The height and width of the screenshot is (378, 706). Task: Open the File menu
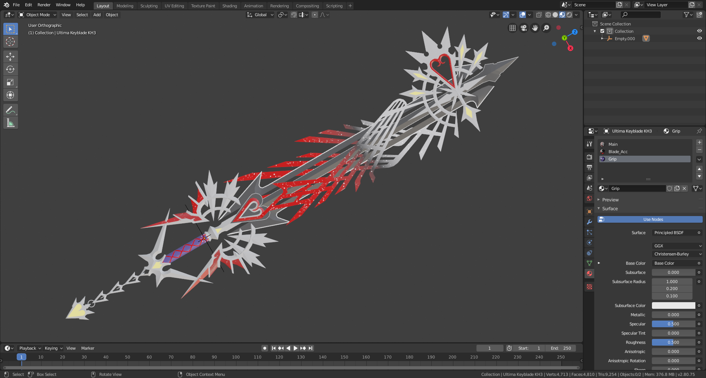(16, 5)
